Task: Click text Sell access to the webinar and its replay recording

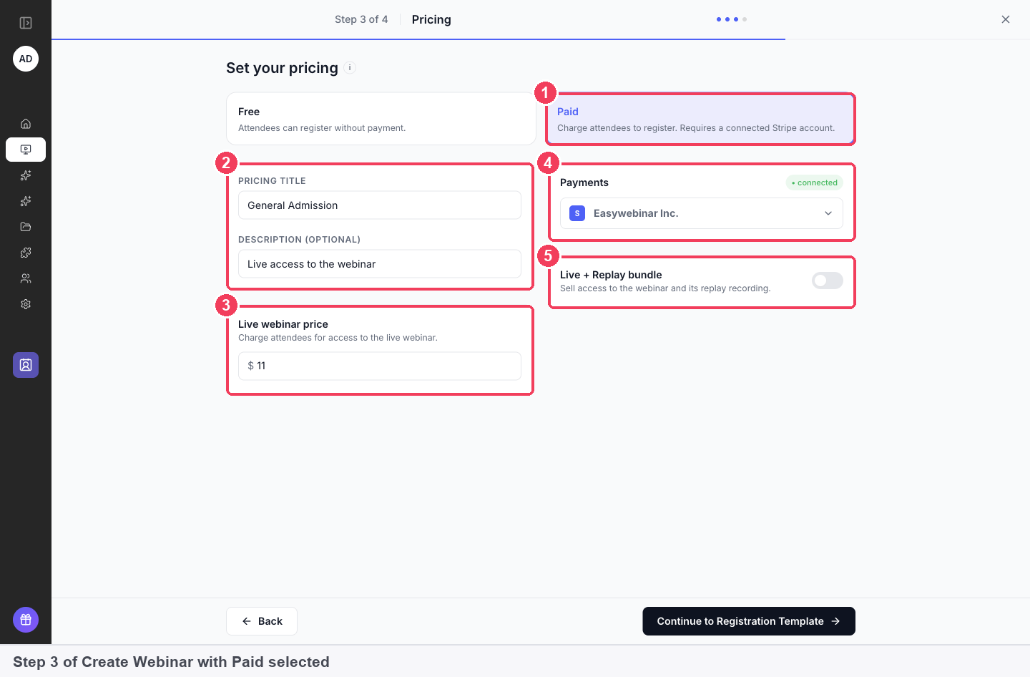Action: tap(665, 288)
